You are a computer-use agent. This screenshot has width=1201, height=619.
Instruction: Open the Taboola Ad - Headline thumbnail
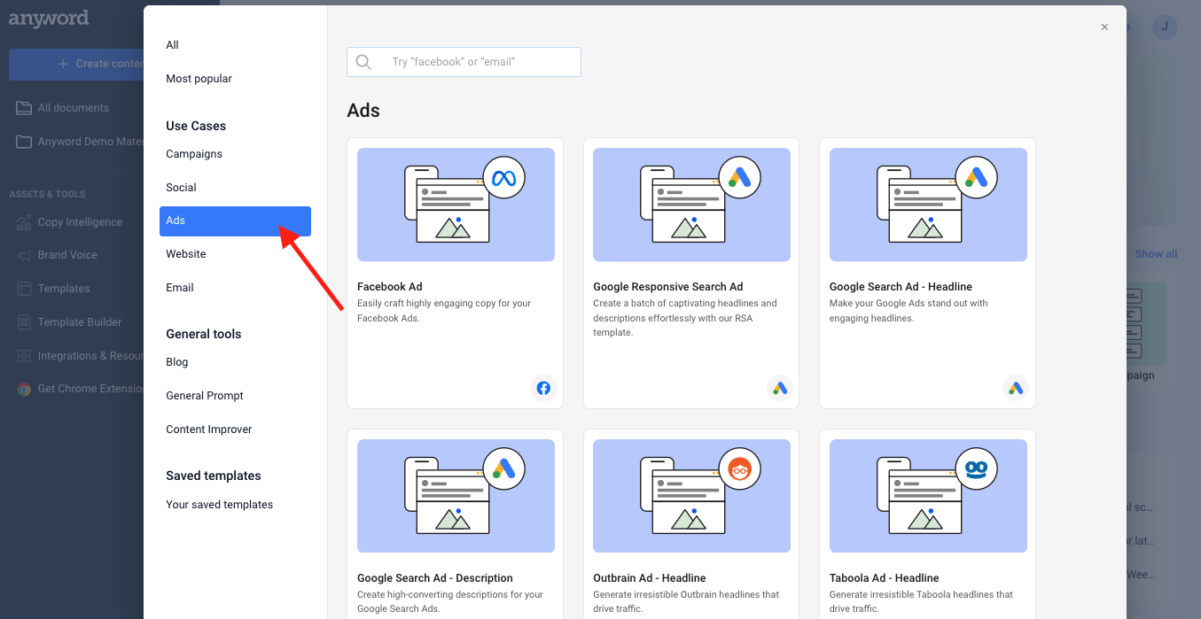(928, 496)
